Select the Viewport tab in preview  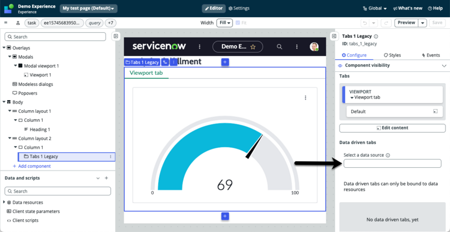tap(146, 73)
